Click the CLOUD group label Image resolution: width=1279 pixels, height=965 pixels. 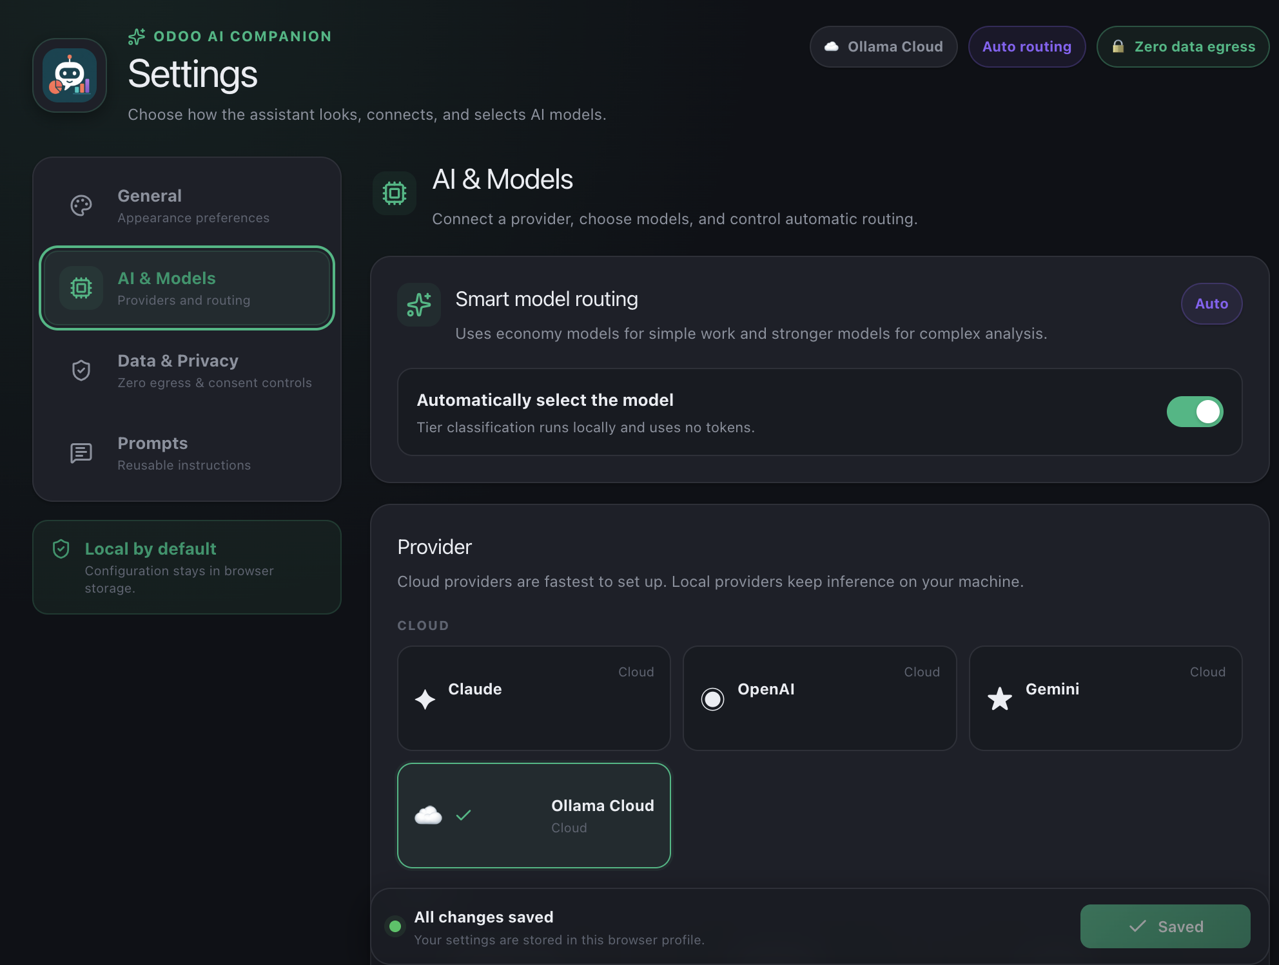click(423, 626)
